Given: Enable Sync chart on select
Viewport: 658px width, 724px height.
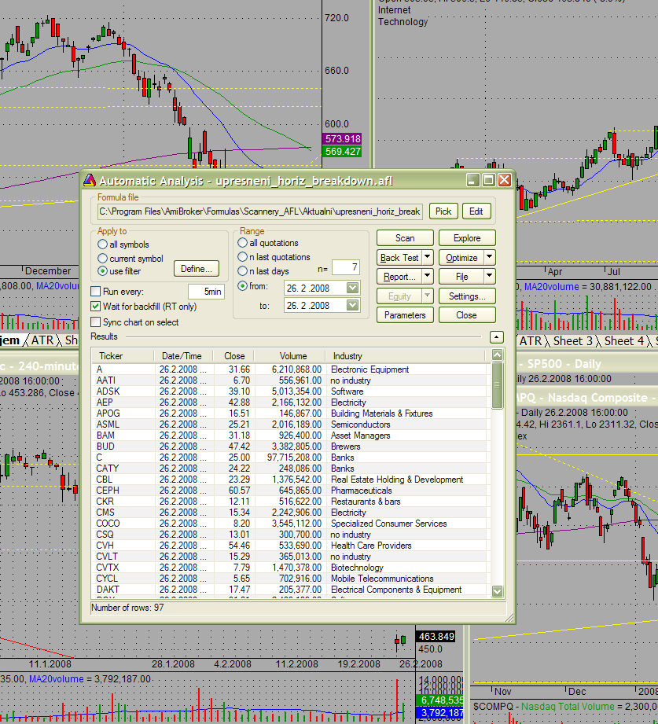Looking at the screenshot, I should (96, 322).
